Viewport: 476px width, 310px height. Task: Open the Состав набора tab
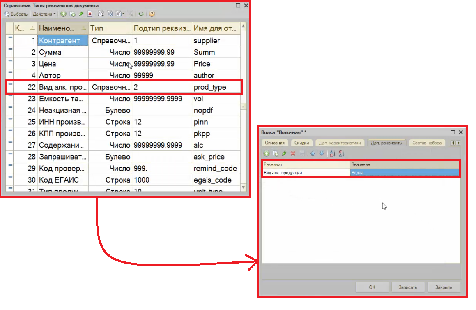tap(427, 143)
